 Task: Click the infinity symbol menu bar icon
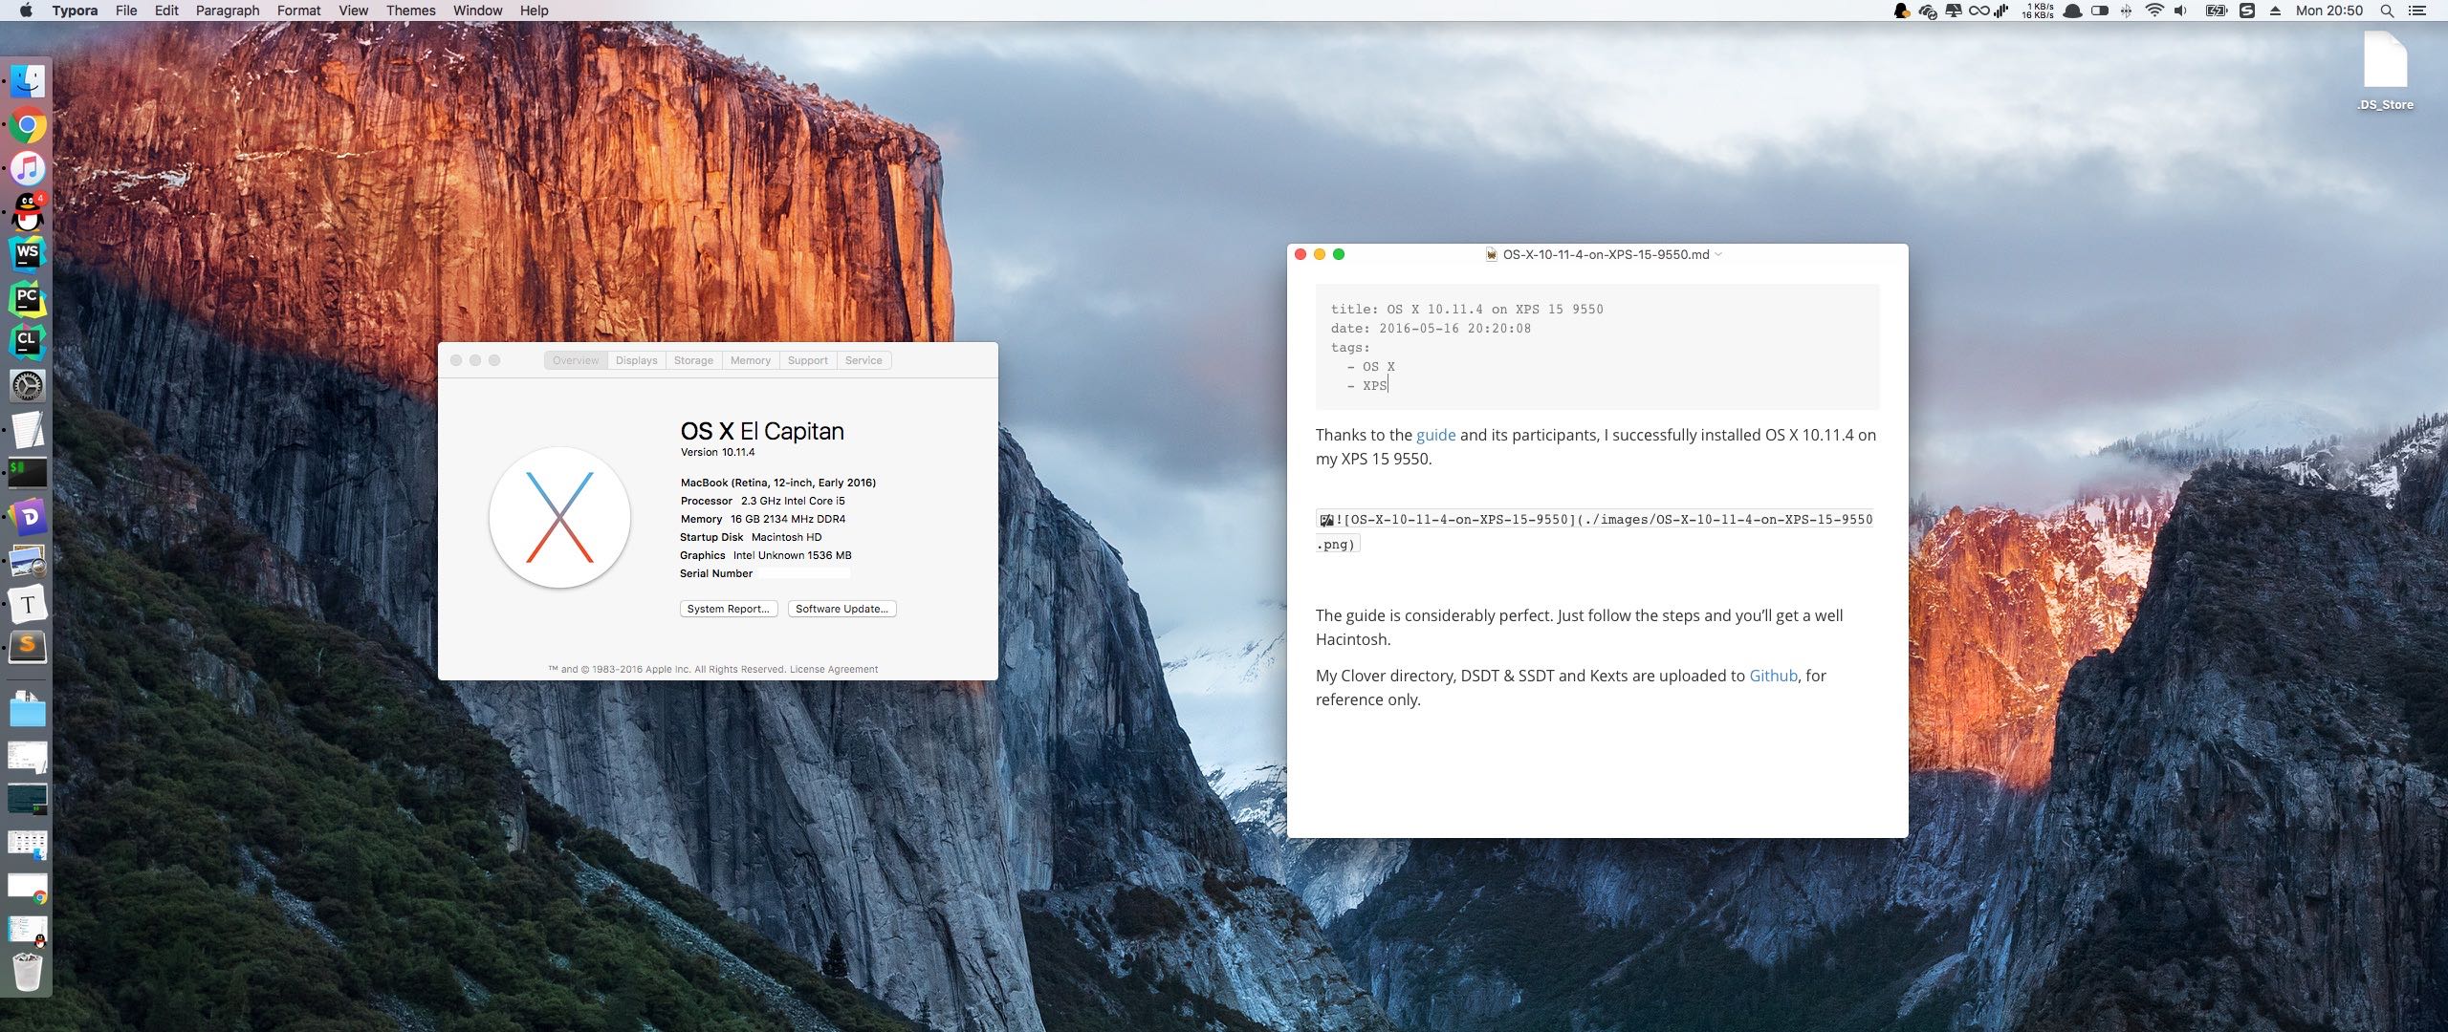[1978, 11]
